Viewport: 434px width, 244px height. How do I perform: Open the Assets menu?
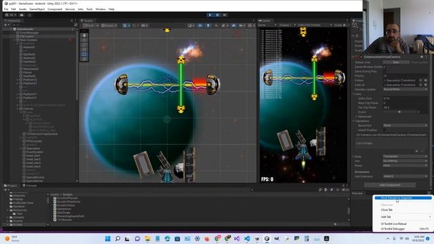22,9
